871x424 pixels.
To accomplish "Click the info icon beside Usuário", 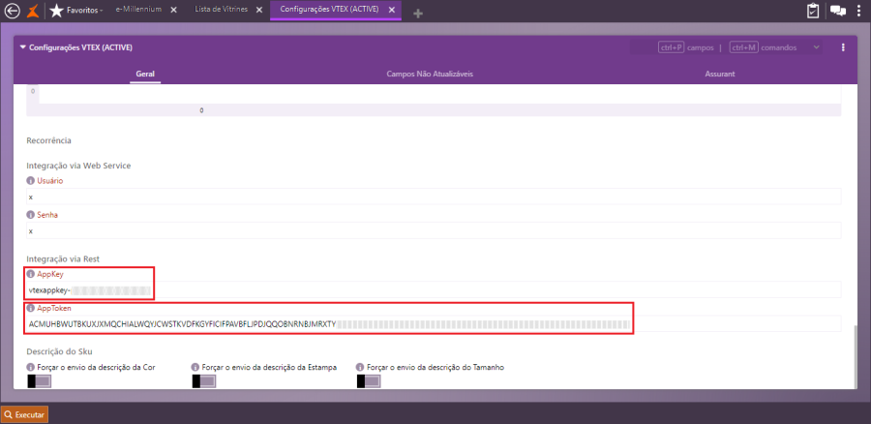I will [31, 181].
